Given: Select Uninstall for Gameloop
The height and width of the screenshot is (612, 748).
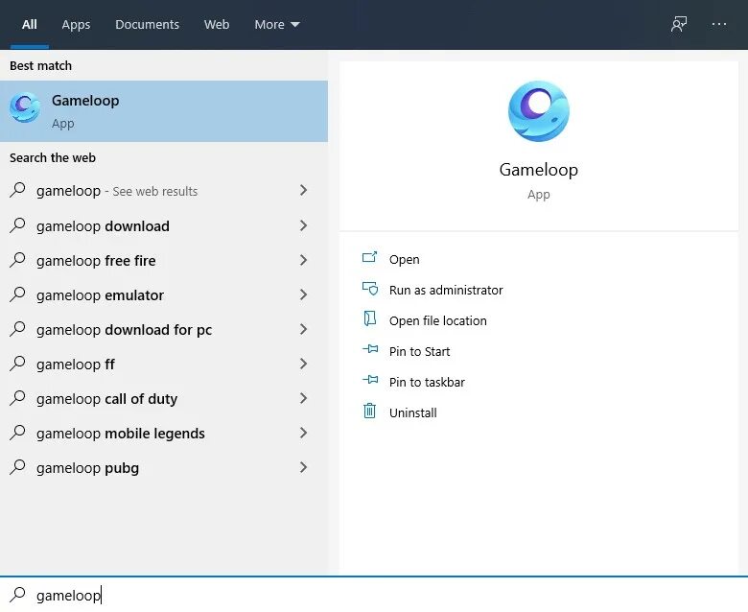Looking at the screenshot, I should (412, 412).
